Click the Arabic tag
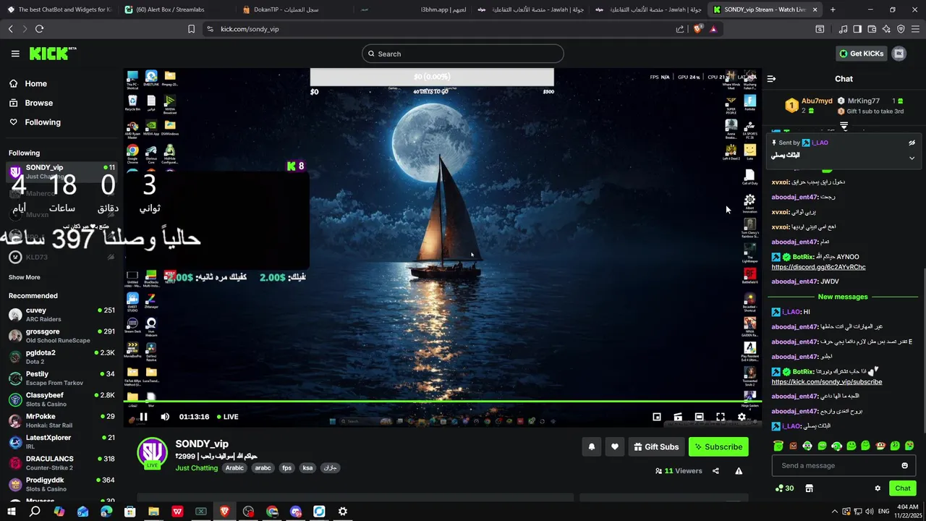Viewport: 926px width, 521px height. pyautogui.click(x=234, y=468)
